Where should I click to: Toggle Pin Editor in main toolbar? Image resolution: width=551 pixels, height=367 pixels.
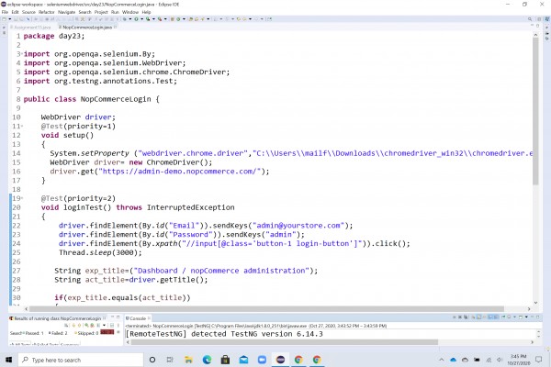268,19
